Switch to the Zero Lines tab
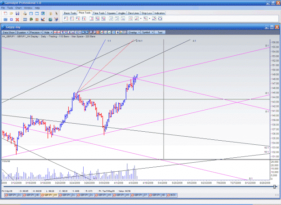281x205 pixels. pos(134,13)
